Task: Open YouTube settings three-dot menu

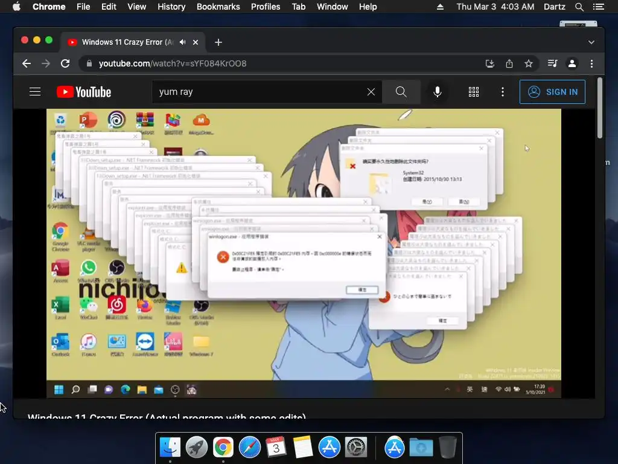Action: point(503,92)
